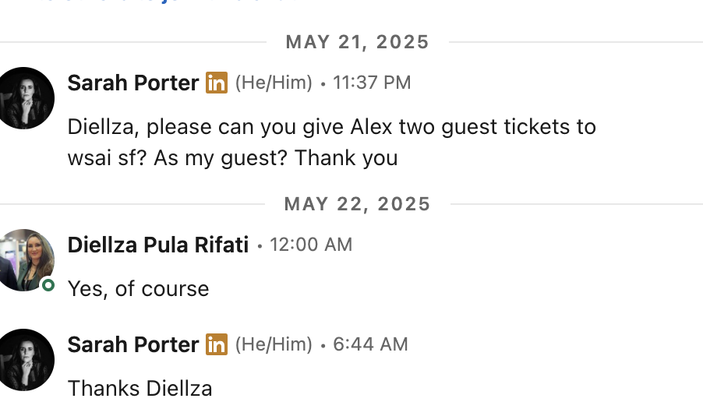Click LinkedIn badge on Sarah's 6:44 AM message

[x=217, y=344]
